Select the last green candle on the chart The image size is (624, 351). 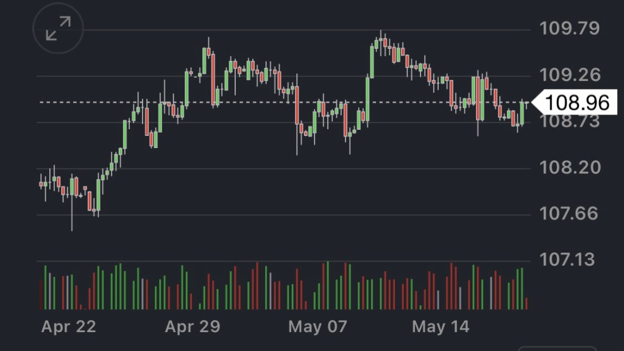point(522,113)
